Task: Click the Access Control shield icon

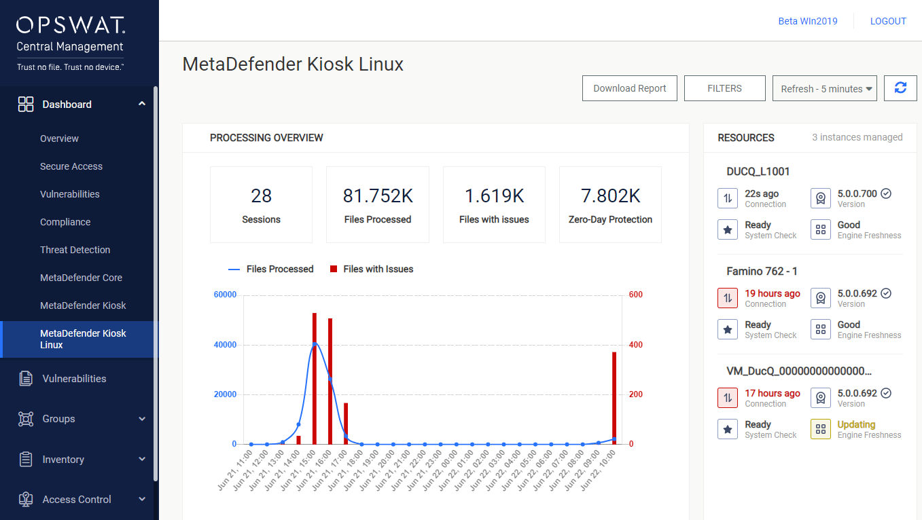Action: pos(26,500)
